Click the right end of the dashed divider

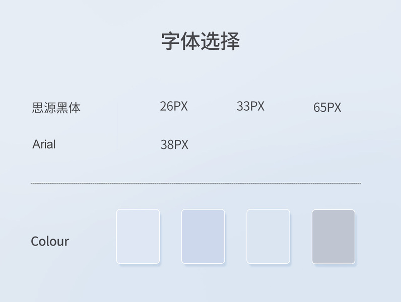coord(359,183)
